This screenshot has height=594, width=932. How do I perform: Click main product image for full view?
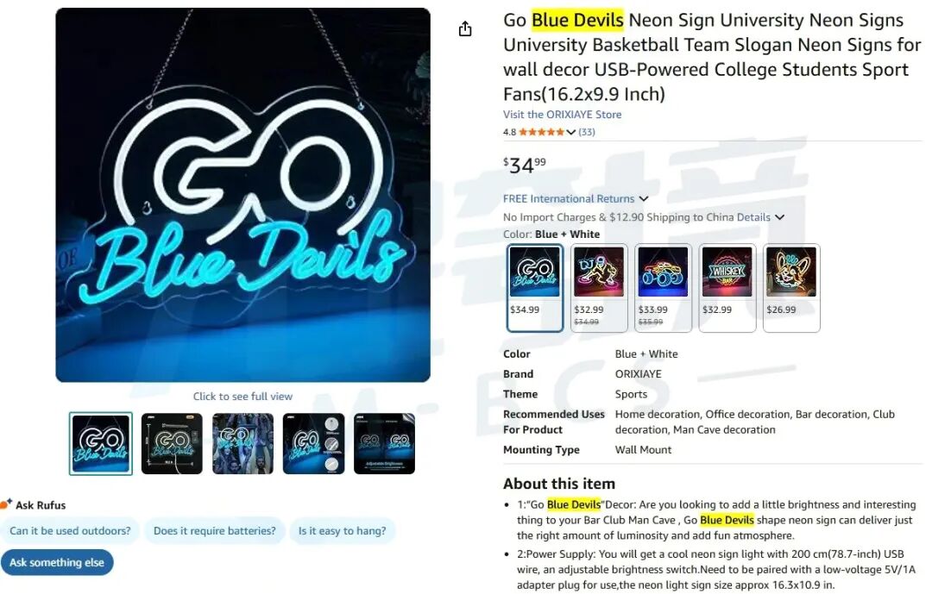[242, 195]
